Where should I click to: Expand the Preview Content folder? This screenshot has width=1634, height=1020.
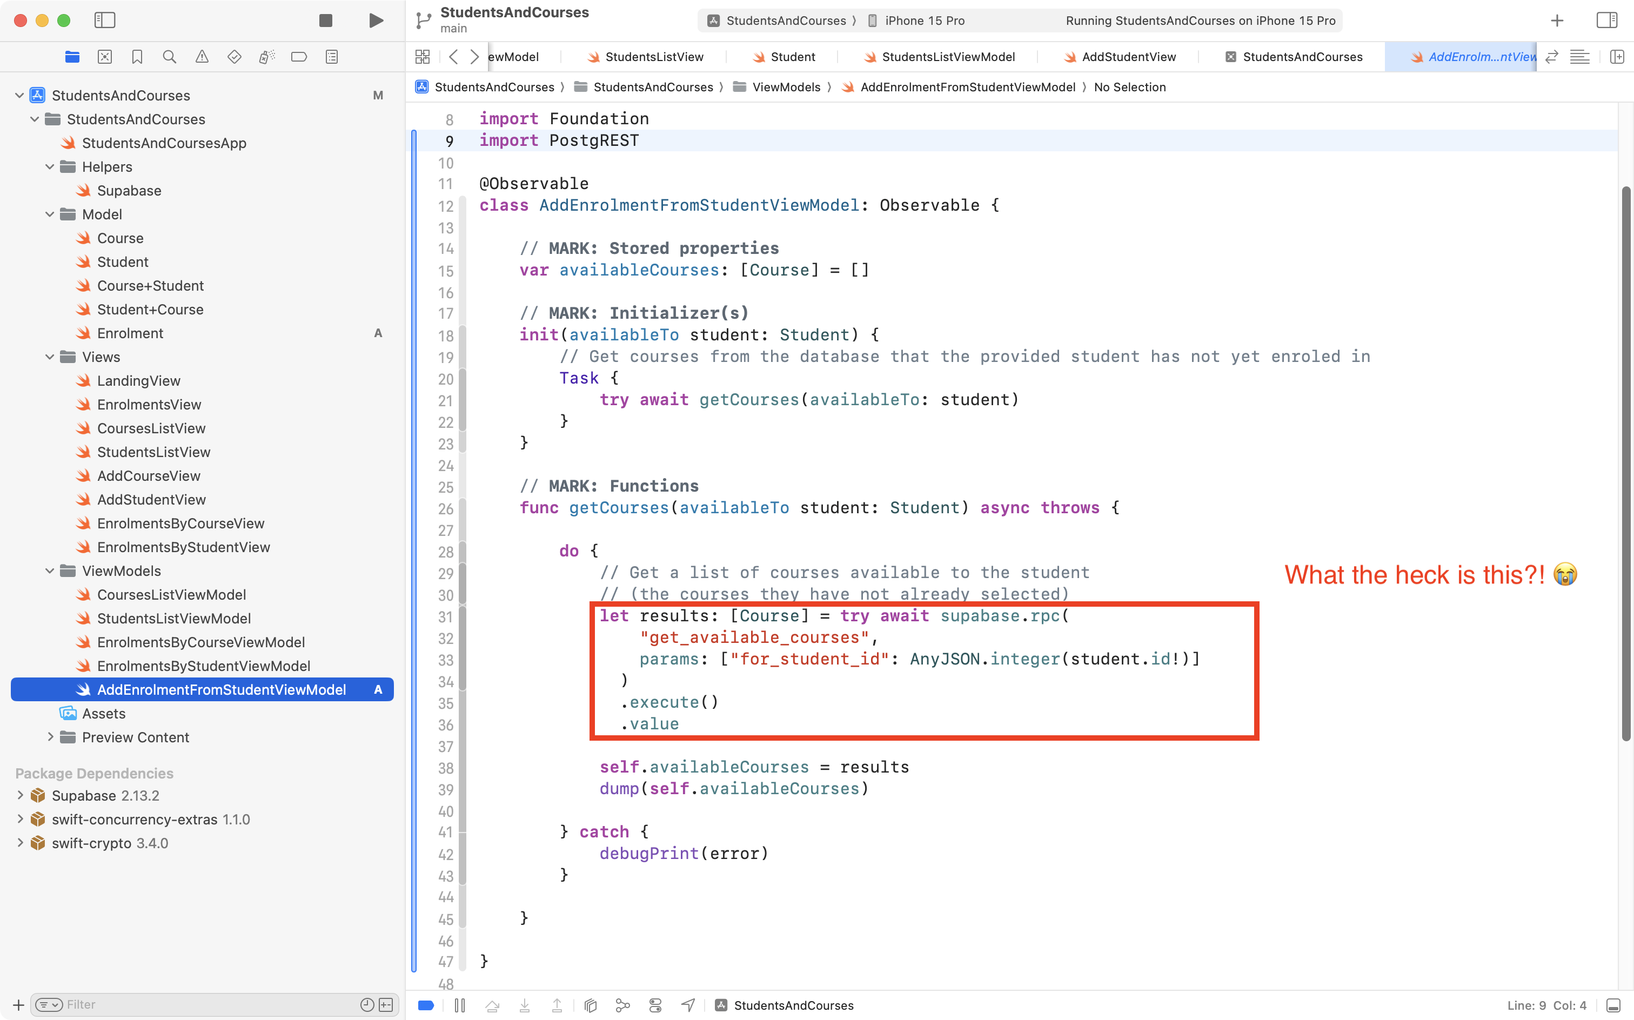click(50, 737)
